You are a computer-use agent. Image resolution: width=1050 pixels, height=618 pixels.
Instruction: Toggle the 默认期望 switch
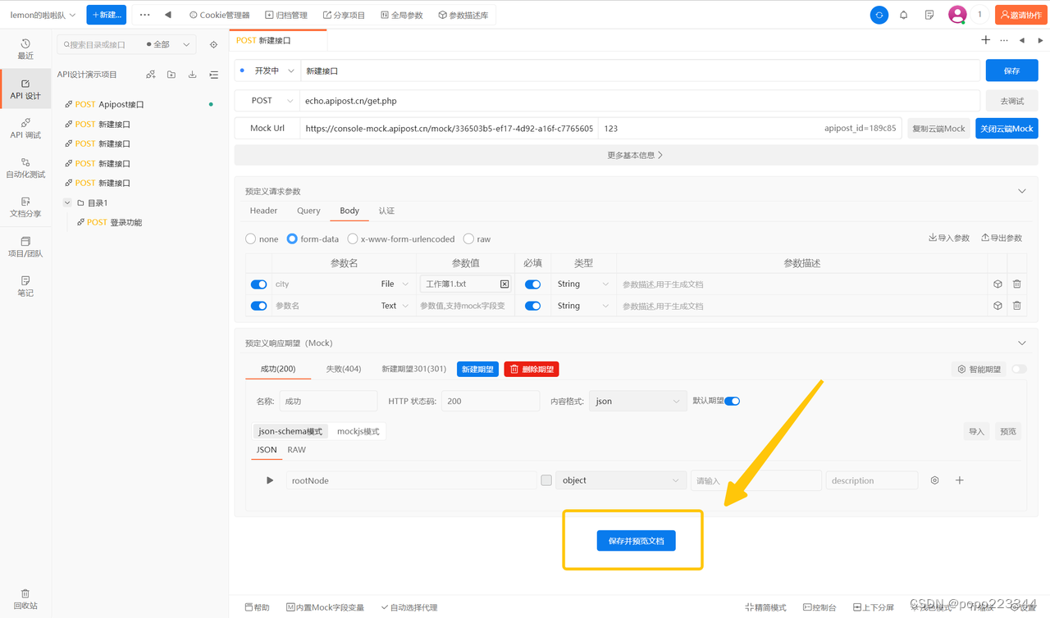[733, 401]
